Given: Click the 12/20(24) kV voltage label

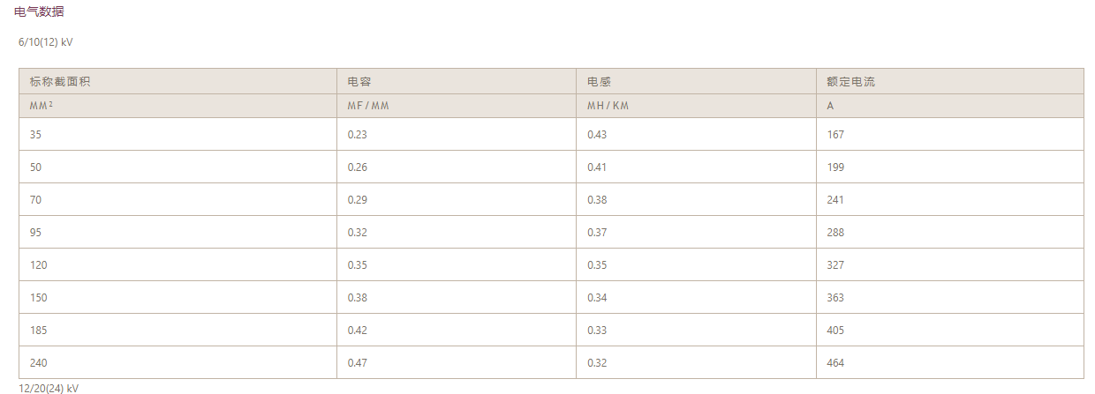Looking at the screenshot, I should coord(49,388).
